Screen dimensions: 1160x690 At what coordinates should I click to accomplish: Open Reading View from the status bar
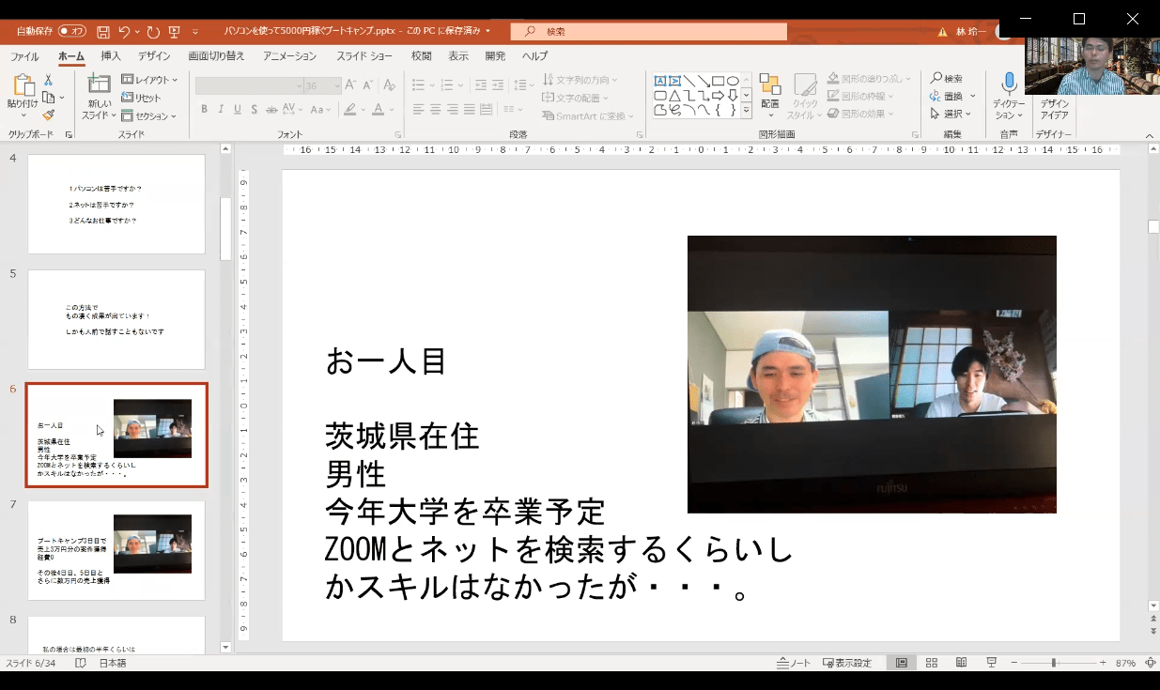tap(961, 663)
